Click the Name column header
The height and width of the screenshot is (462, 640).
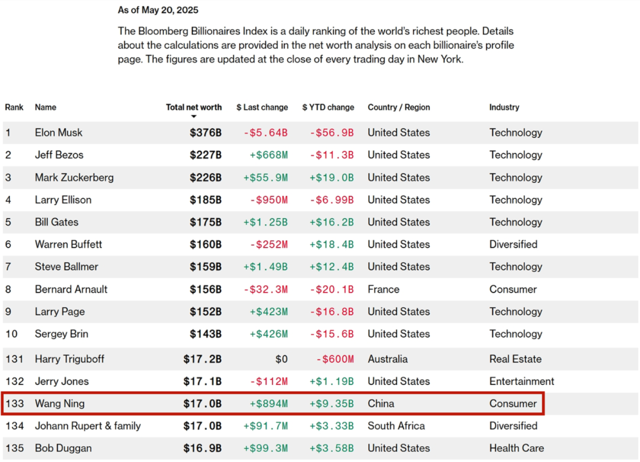45,107
